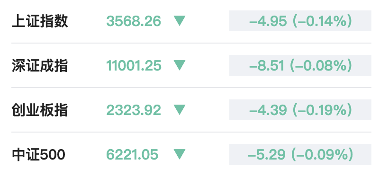The height and width of the screenshot is (178, 379).
Task: Toggle the -5.29 (-0.09%) change badge
Action: (x=300, y=154)
